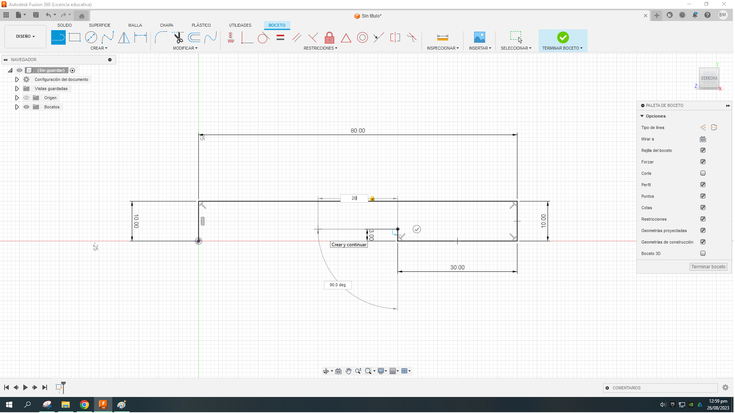Click Terminar boceto button in palette
This screenshot has height=413, width=735.
tap(708, 267)
